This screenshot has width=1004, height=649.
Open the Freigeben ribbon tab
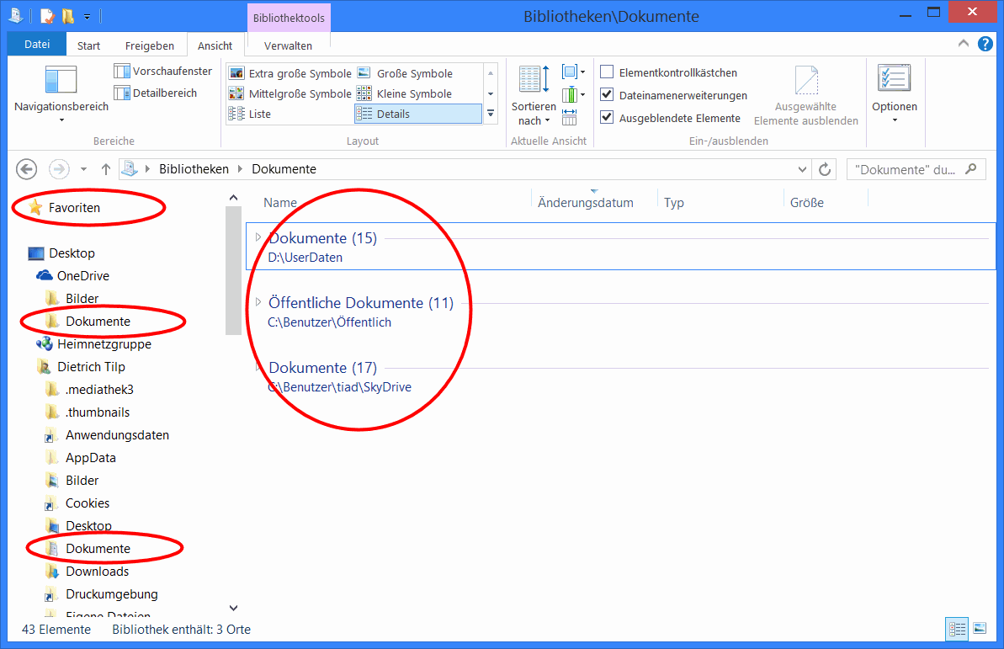pyautogui.click(x=150, y=46)
